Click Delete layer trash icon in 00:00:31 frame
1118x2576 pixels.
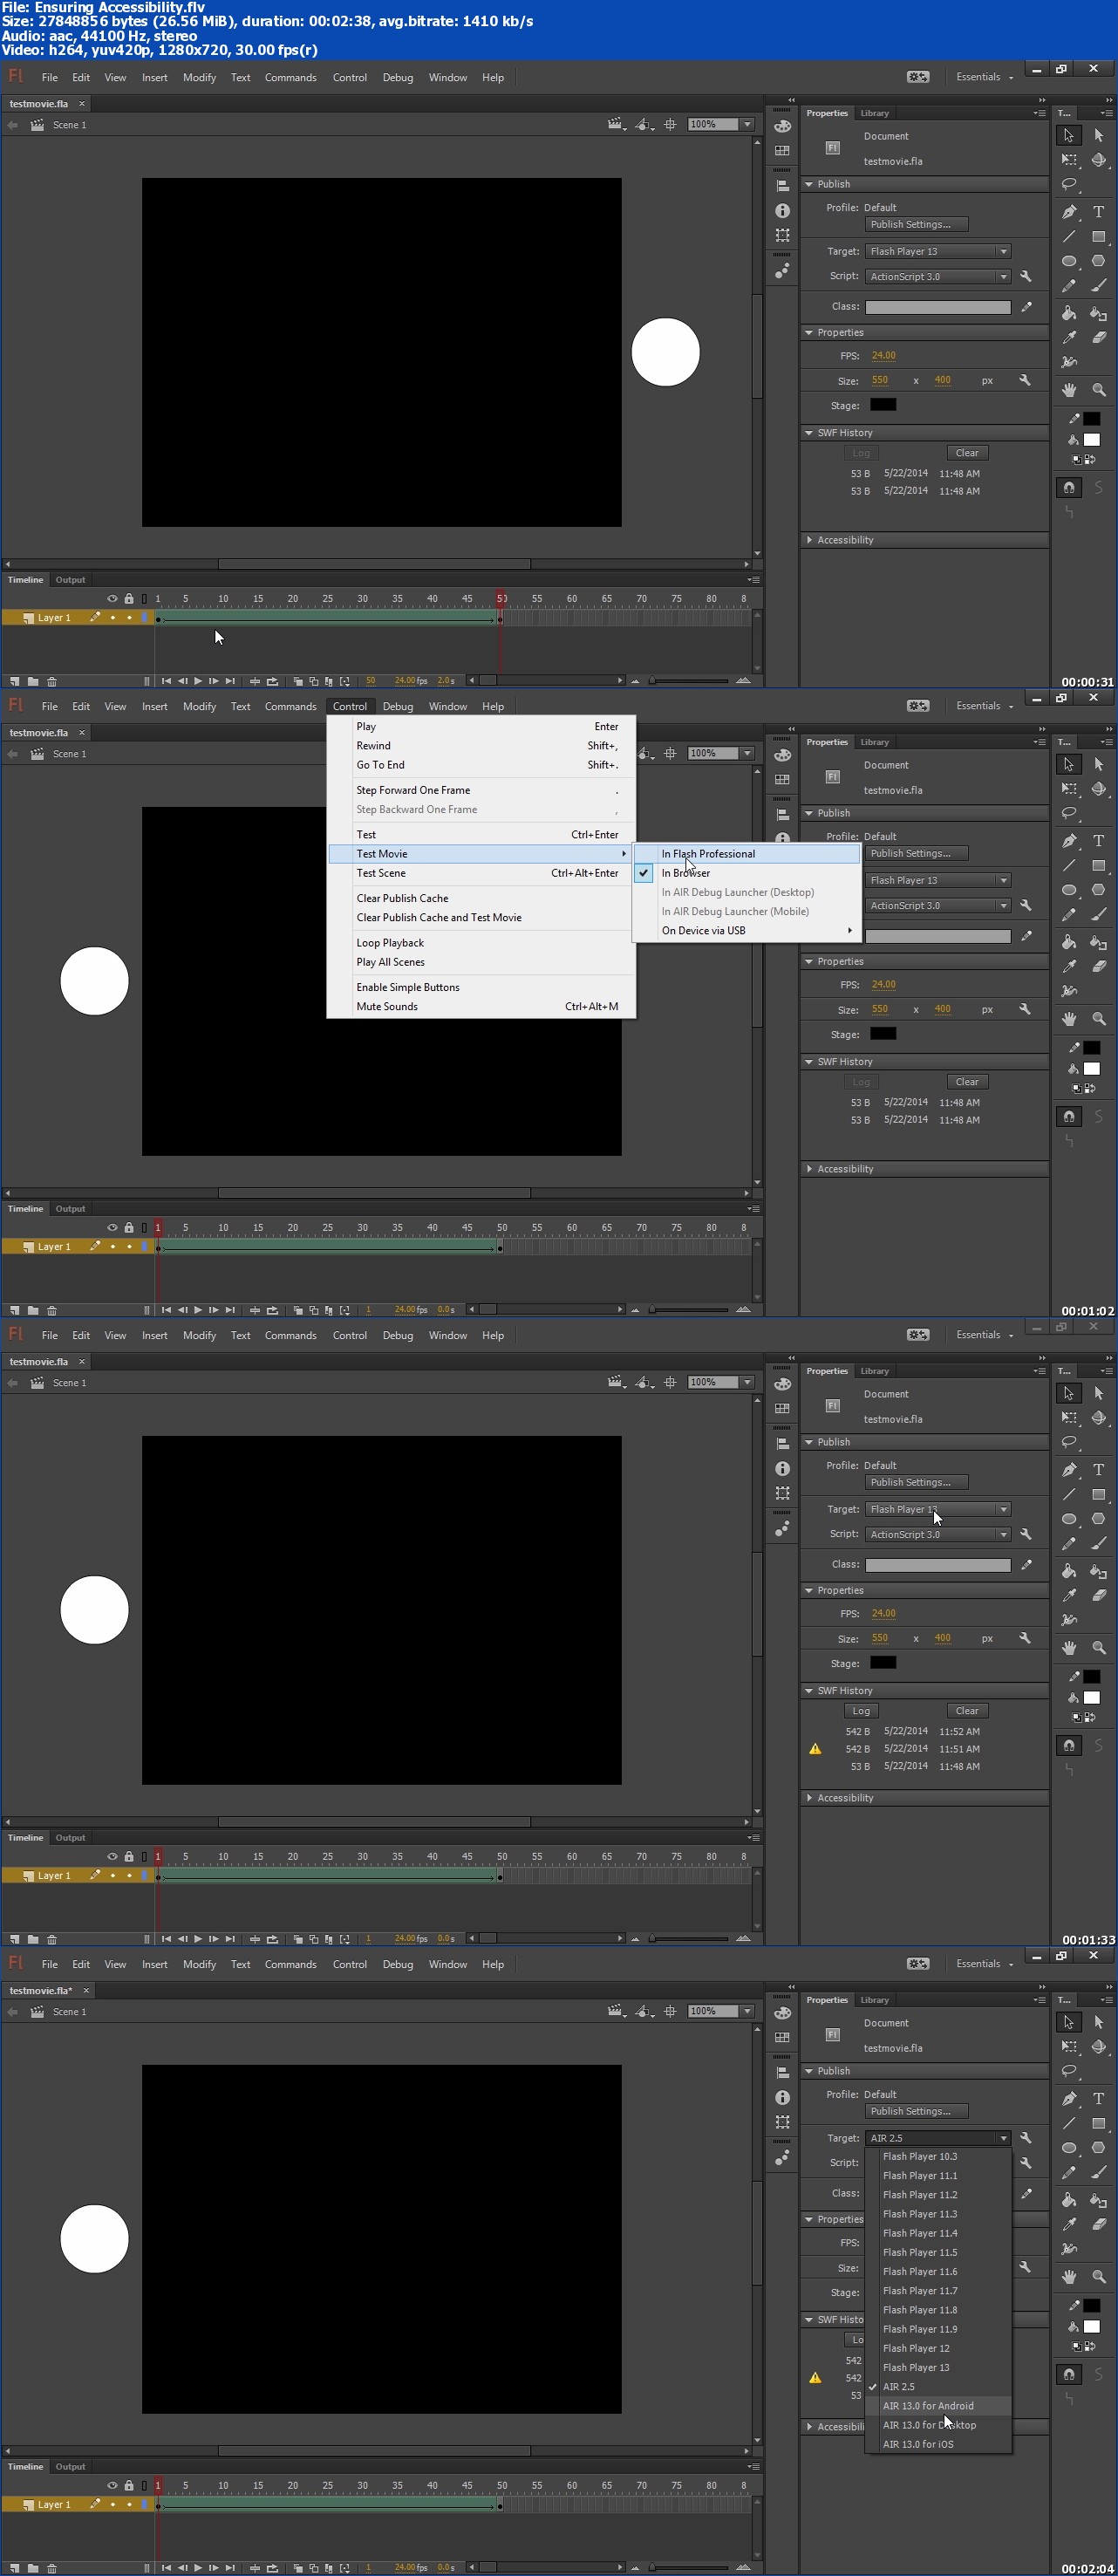click(52, 681)
